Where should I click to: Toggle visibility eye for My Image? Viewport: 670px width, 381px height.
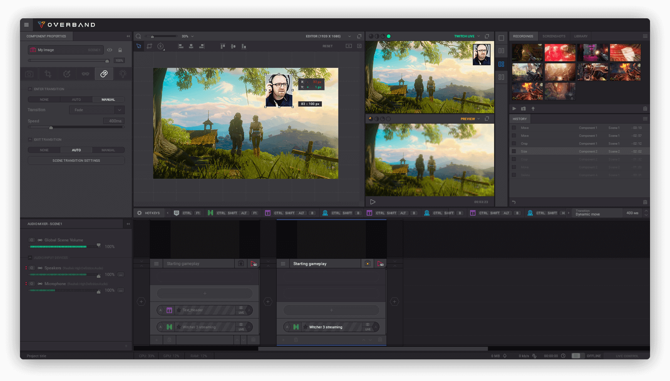click(x=109, y=50)
